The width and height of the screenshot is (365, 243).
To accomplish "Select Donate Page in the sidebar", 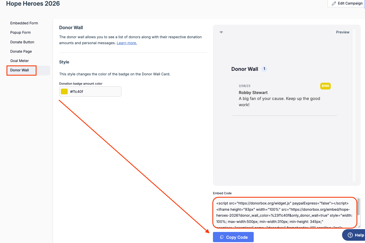I will (x=21, y=52).
